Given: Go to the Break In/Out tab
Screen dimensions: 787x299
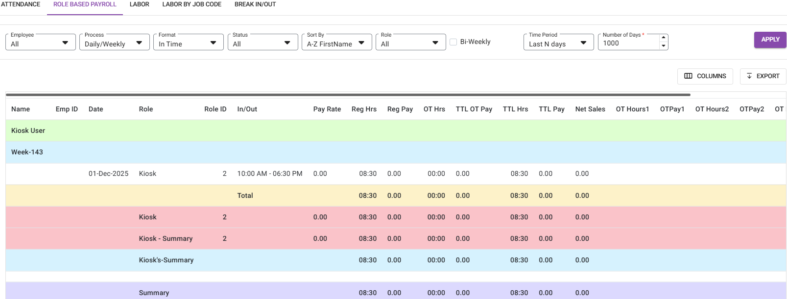Looking at the screenshot, I should pyautogui.click(x=255, y=4).
